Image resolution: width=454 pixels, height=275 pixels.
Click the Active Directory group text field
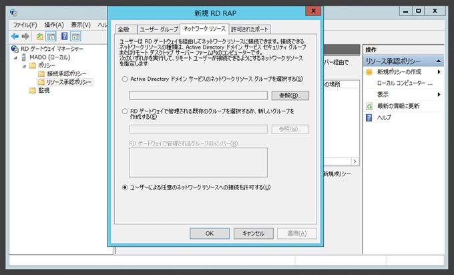(x=198, y=95)
